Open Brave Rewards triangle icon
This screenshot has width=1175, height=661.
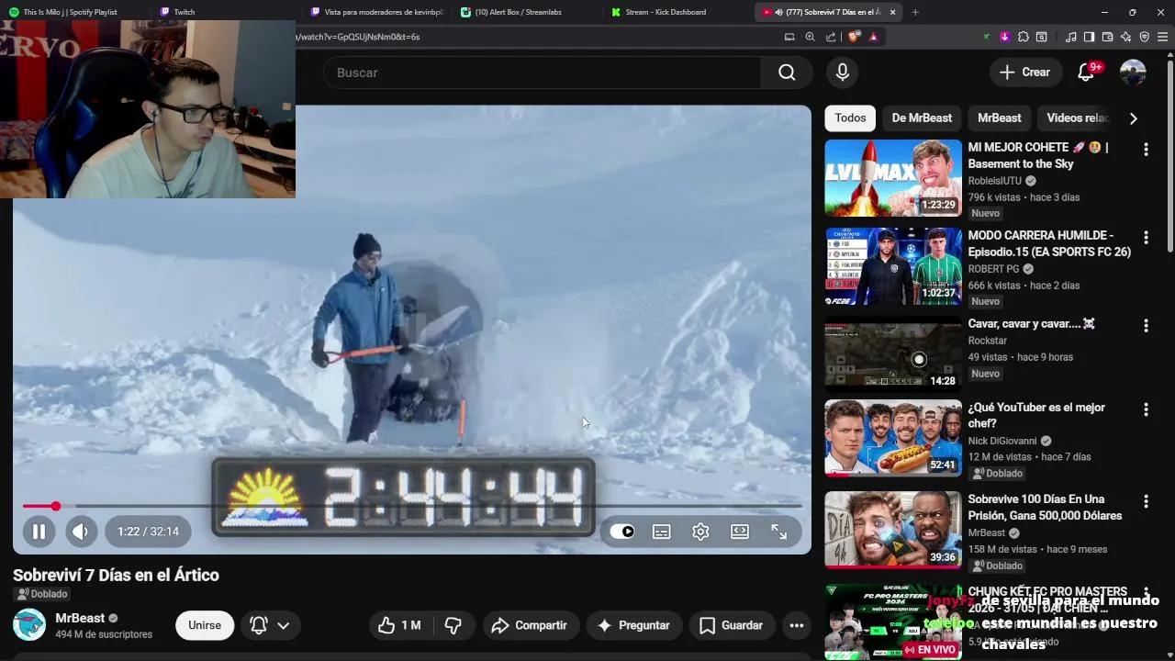click(873, 37)
